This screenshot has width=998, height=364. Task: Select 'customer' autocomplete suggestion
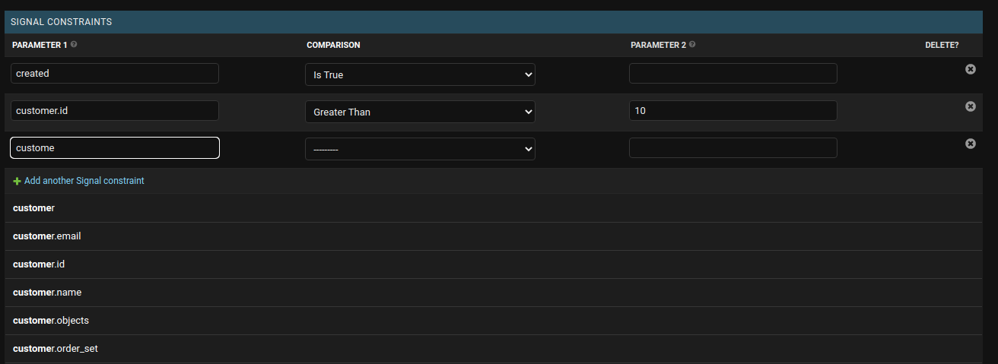tap(34, 207)
